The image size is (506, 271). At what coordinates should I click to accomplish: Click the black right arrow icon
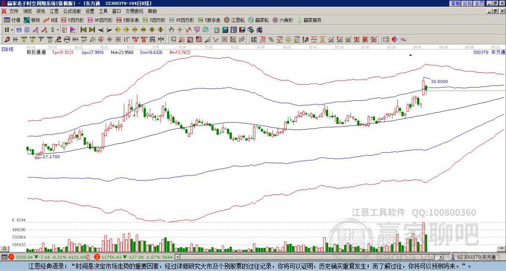click(x=109, y=30)
